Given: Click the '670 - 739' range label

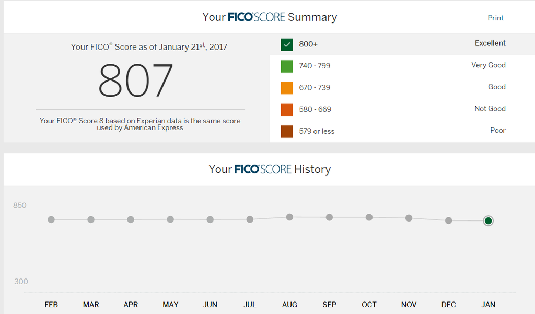Looking at the screenshot, I should tap(315, 88).
